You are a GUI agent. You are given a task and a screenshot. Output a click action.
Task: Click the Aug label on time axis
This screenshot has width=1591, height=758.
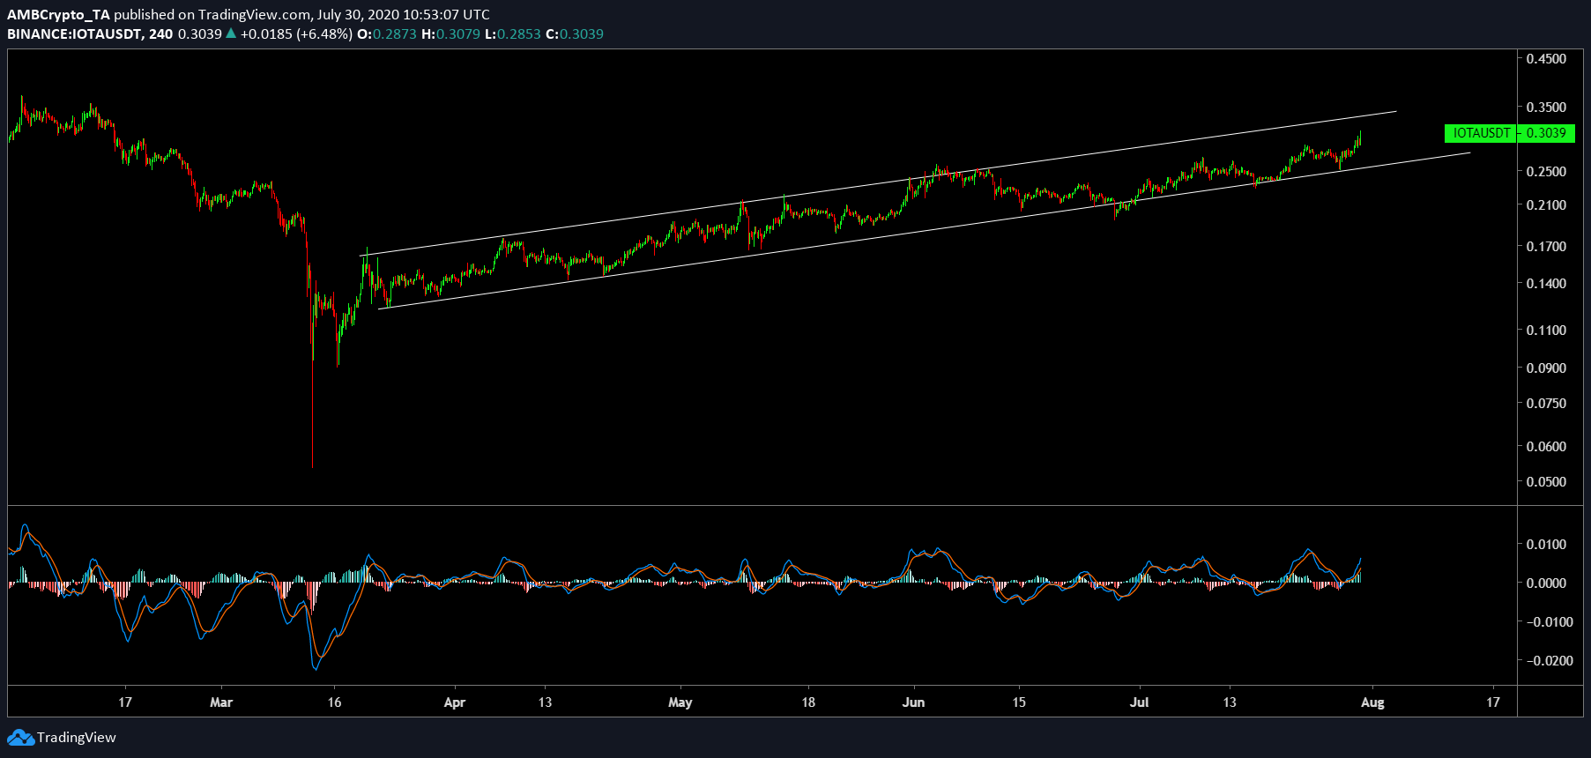[x=1372, y=702]
